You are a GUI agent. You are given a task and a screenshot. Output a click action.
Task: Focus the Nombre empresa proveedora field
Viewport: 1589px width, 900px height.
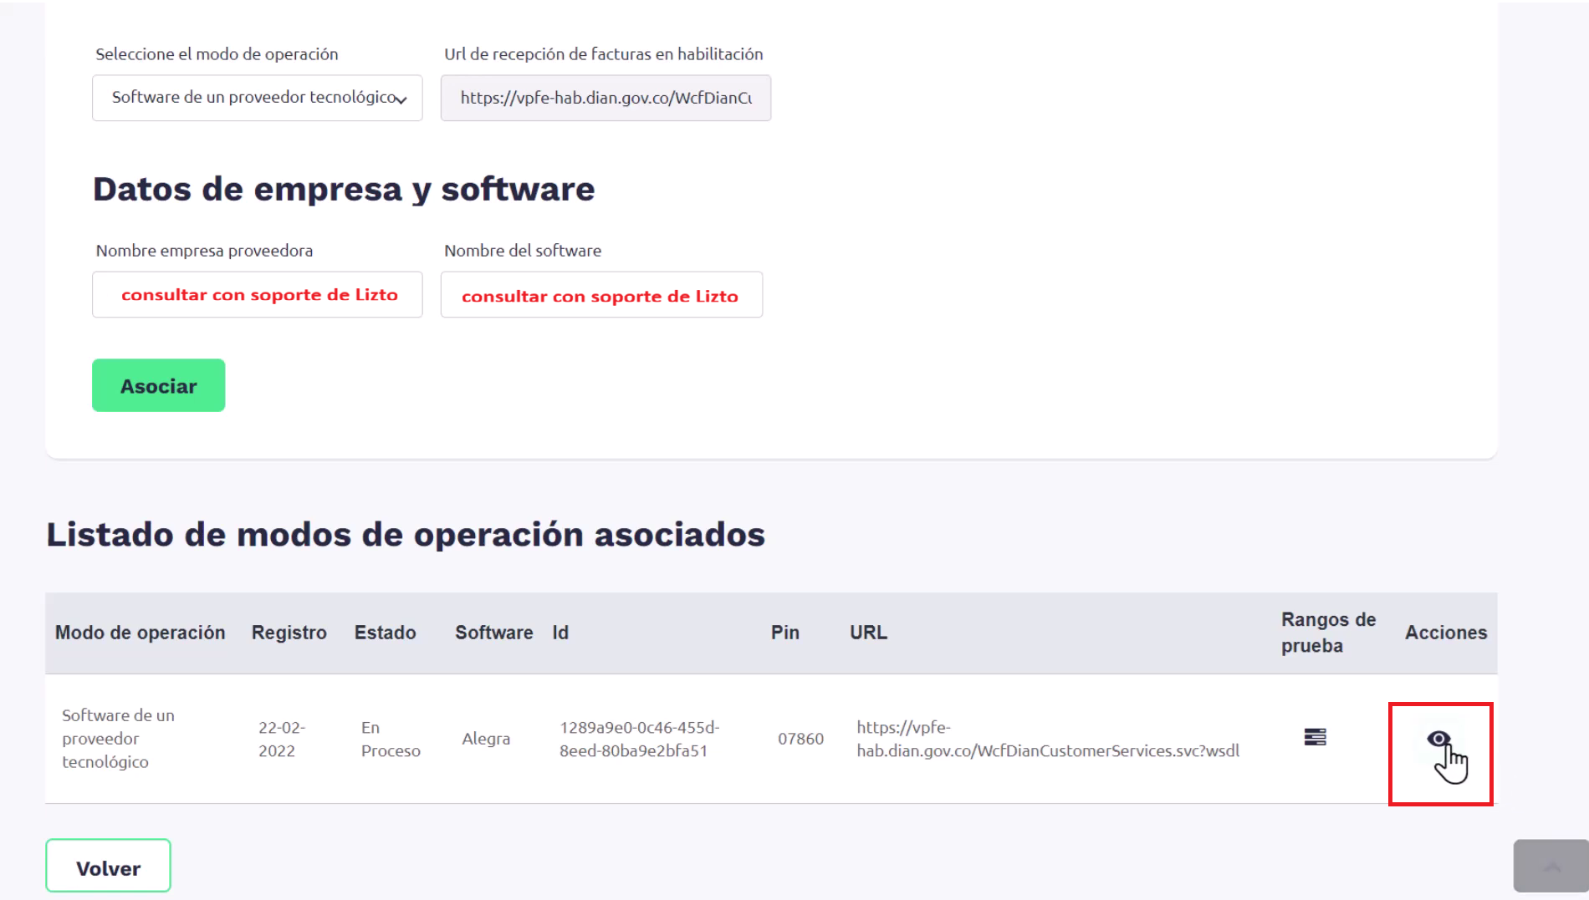(x=258, y=294)
